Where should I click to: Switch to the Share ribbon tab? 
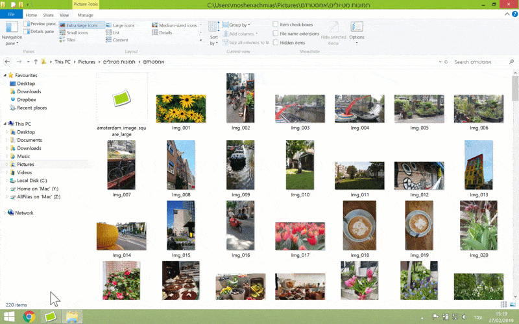click(x=48, y=14)
